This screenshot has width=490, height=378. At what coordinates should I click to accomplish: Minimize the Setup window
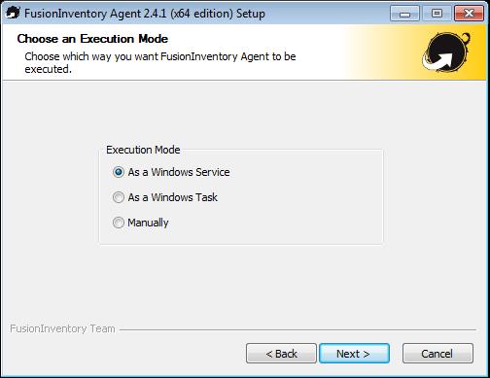coord(404,14)
